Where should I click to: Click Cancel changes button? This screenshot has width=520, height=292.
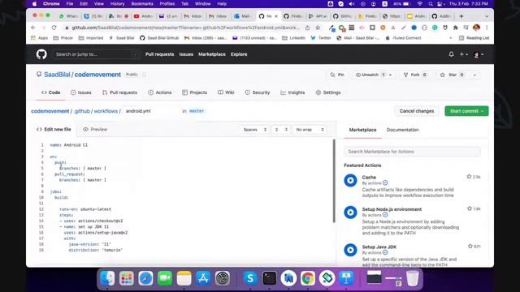pyautogui.click(x=417, y=111)
